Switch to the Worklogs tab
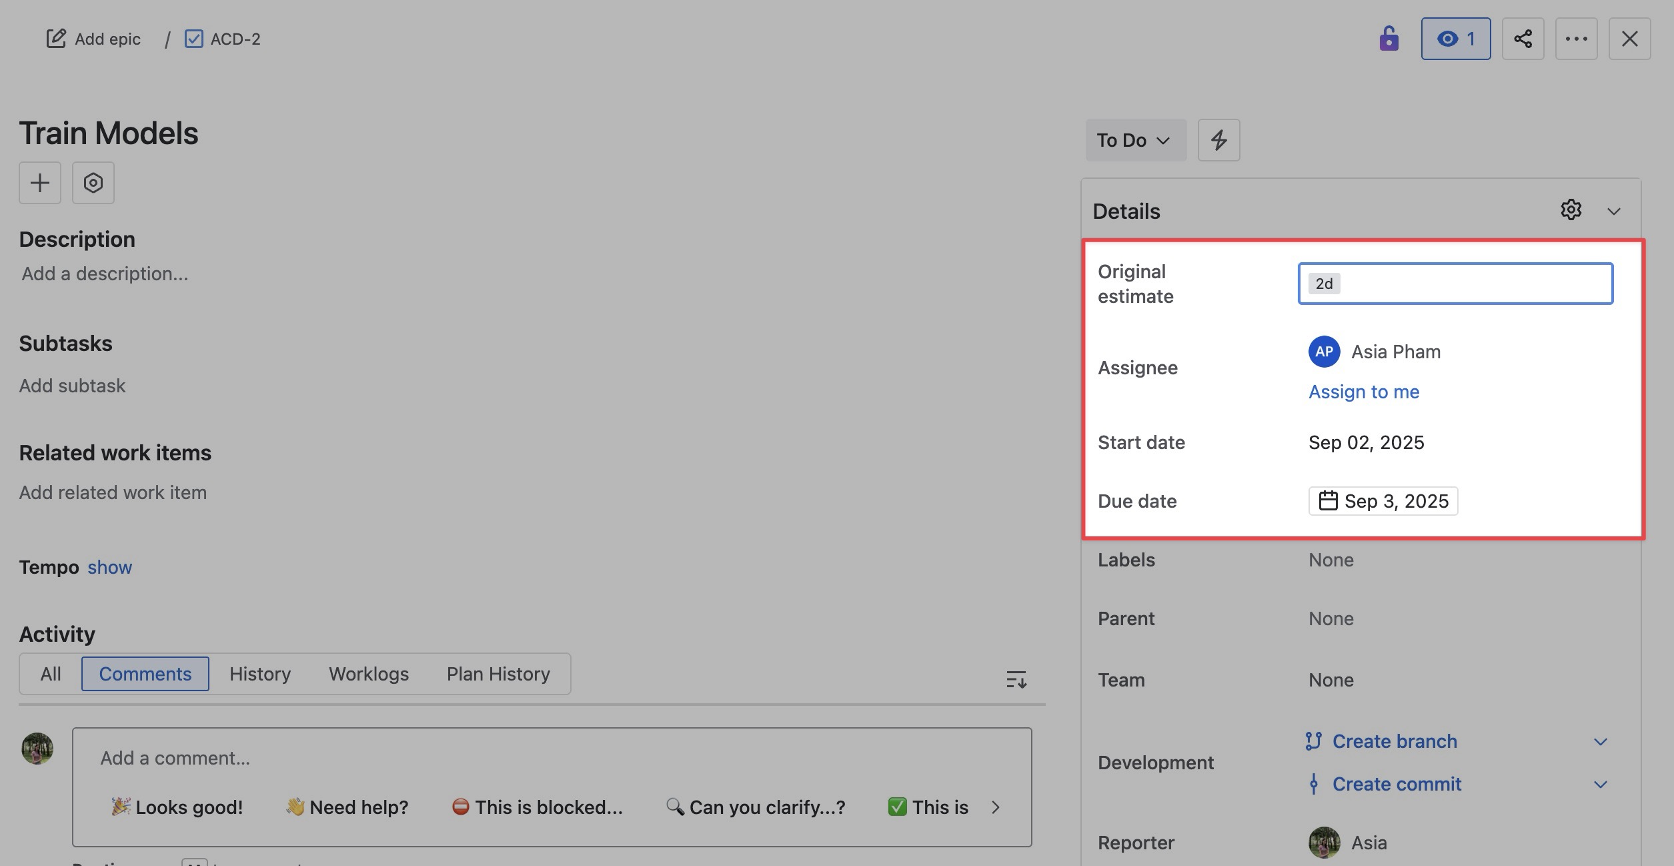This screenshot has height=866, width=1674. point(369,674)
